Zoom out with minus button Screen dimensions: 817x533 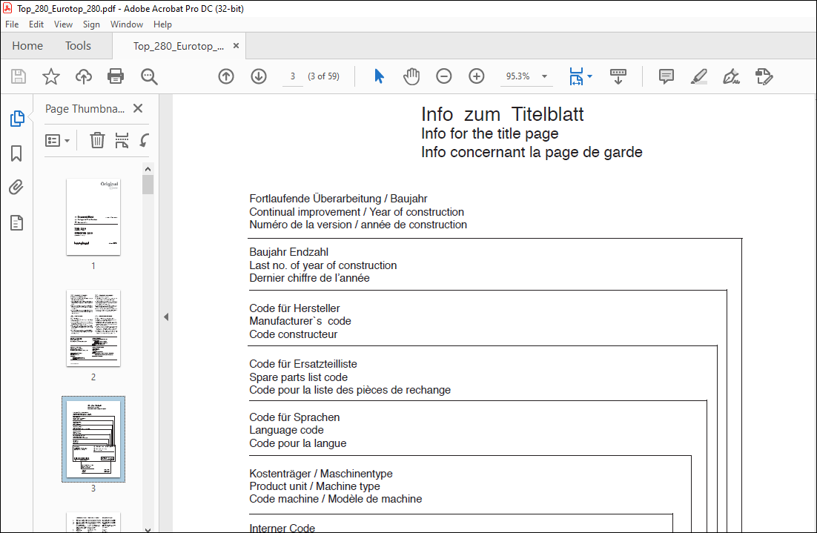click(444, 76)
